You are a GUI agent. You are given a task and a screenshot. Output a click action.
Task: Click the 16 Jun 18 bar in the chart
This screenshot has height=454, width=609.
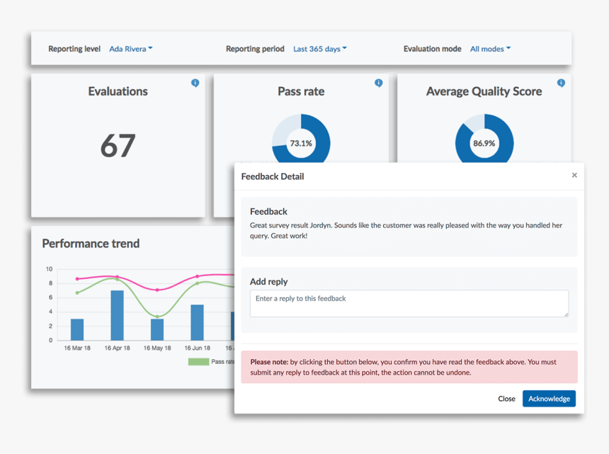coord(198,322)
